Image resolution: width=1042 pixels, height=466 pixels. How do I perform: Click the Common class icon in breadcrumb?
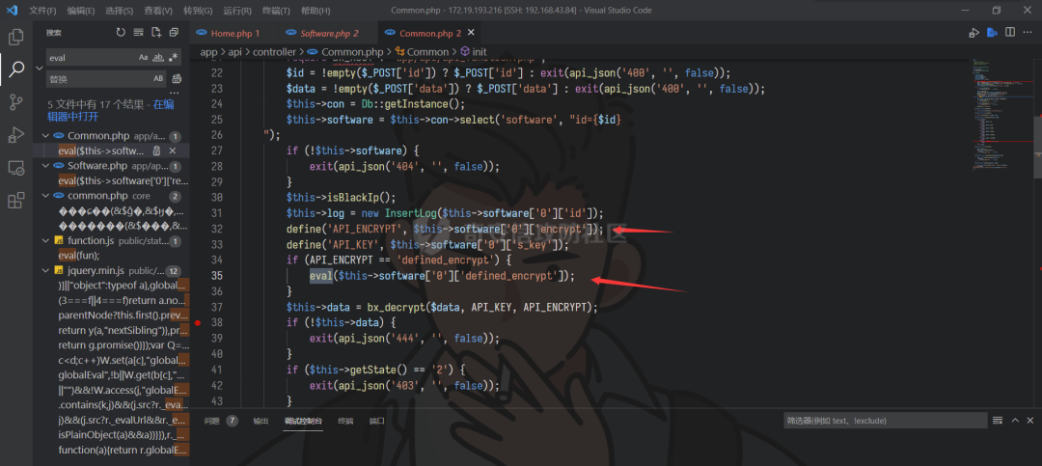tap(400, 52)
